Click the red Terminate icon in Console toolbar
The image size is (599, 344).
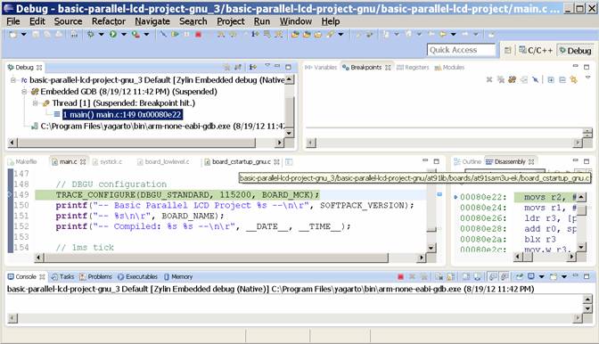[x=400, y=276]
